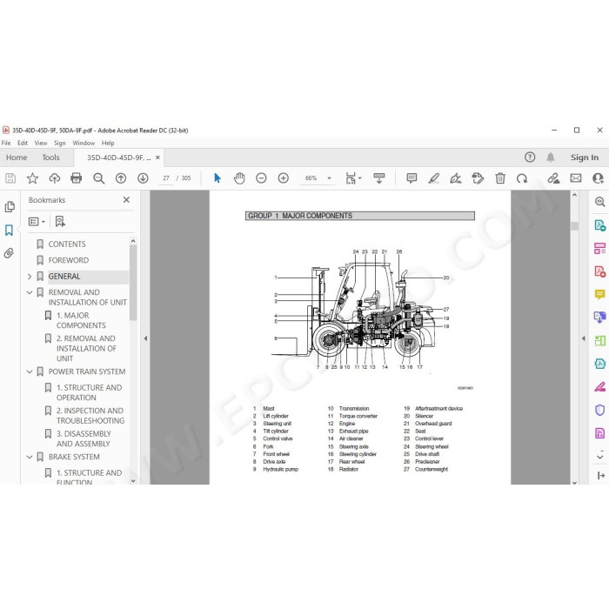The height and width of the screenshot is (609, 609).
Task: Open the Edit menu
Action: [x=23, y=143]
